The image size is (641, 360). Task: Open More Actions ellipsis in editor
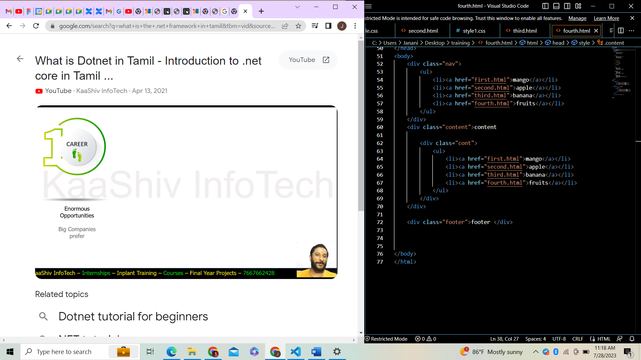tap(631, 30)
